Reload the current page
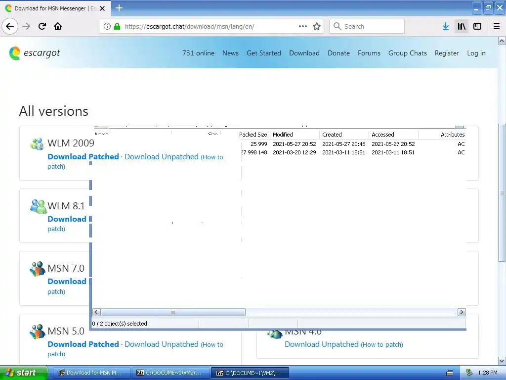 (x=42, y=27)
